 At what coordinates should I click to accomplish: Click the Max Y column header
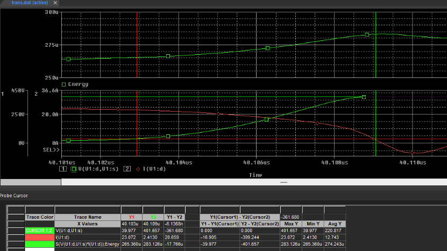click(x=291, y=224)
